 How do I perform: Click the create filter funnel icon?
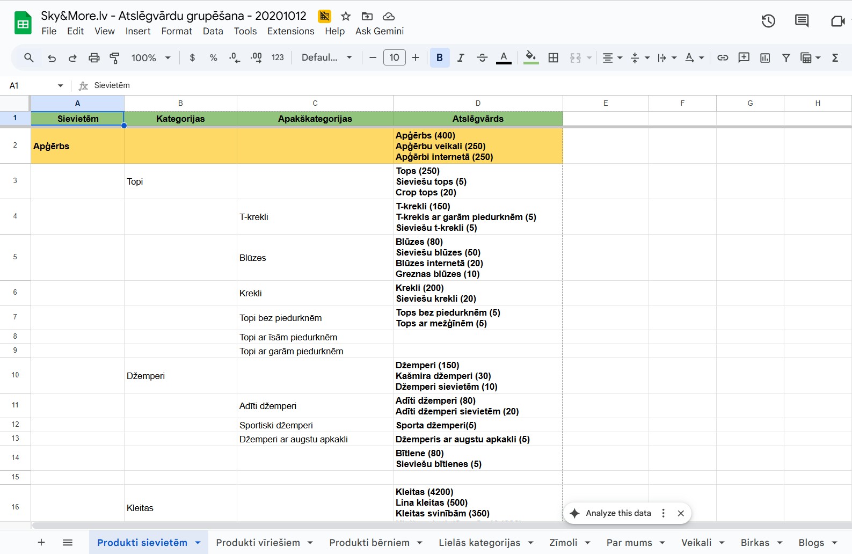786,58
